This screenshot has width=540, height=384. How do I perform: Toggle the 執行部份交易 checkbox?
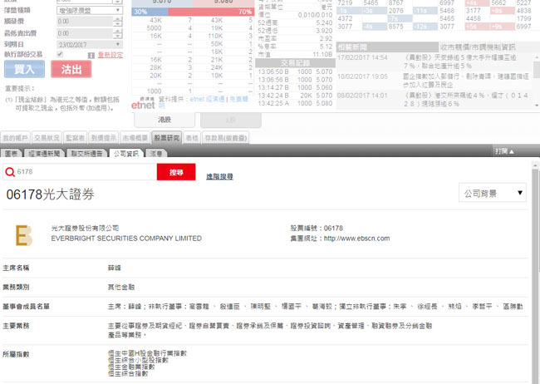(x=60, y=54)
